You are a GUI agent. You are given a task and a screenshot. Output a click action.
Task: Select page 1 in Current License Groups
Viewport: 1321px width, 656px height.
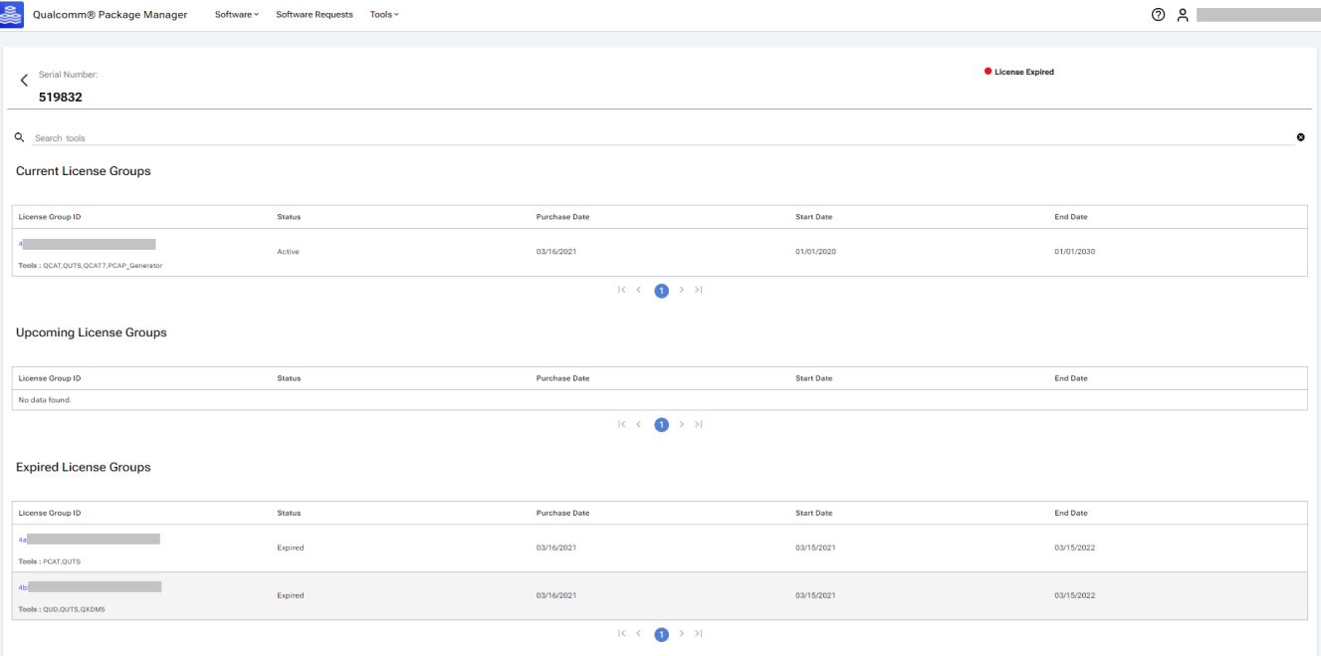pos(660,291)
